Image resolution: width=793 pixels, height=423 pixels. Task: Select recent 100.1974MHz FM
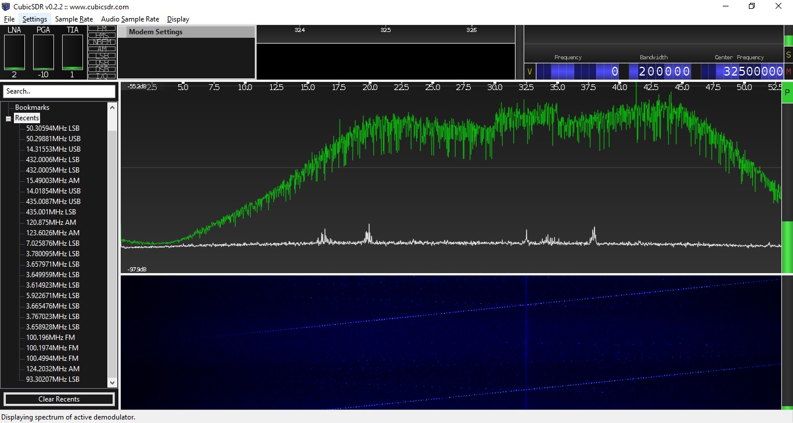pyautogui.click(x=52, y=348)
